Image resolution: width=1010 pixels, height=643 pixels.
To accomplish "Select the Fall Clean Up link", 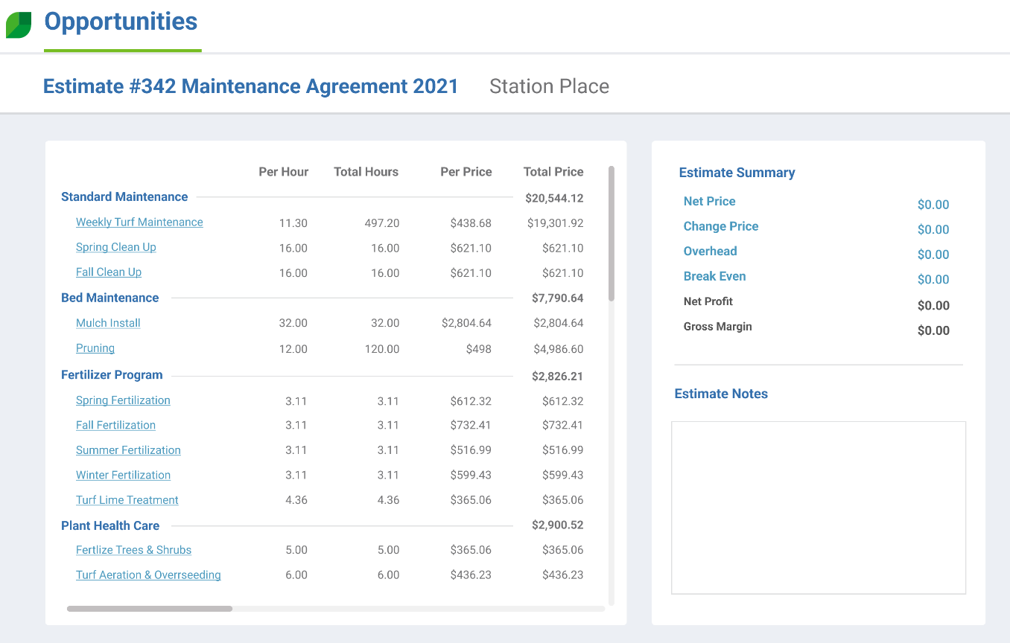I will [109, 272].
